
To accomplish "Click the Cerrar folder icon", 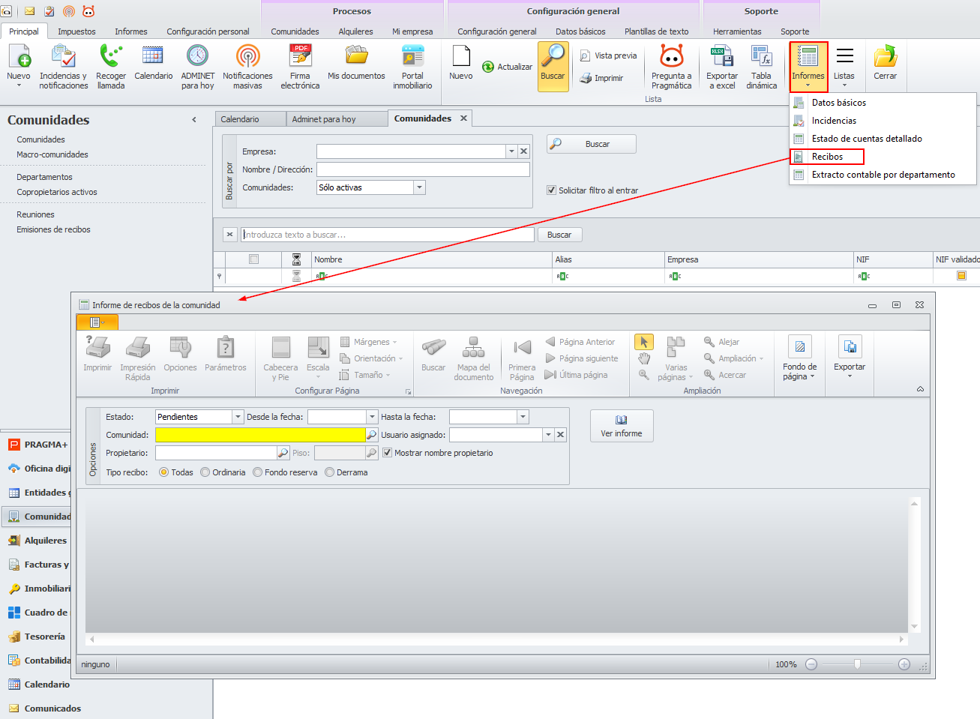I will (x=885, y=62).
